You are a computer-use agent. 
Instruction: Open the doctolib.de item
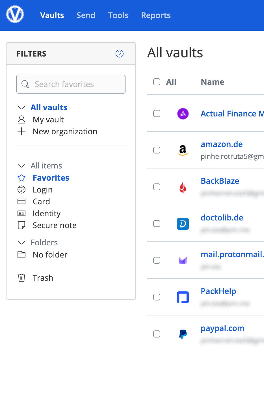point(222,218)
